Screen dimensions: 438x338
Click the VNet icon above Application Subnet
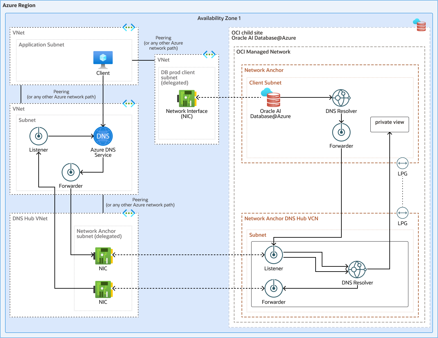click(129, 27)
